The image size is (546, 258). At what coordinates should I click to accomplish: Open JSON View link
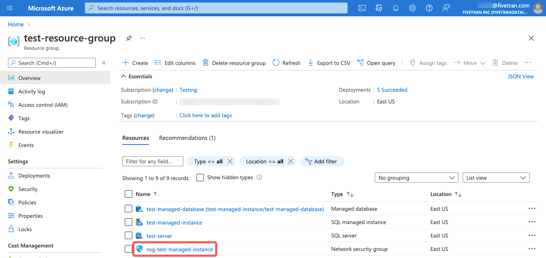(x=521, y=76)
